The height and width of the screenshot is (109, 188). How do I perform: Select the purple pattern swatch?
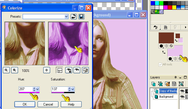click(x=161, y=12)
